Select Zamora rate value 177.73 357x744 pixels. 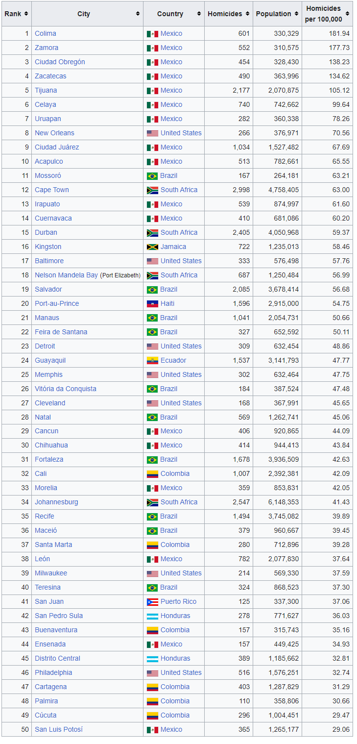pos(340,48)
